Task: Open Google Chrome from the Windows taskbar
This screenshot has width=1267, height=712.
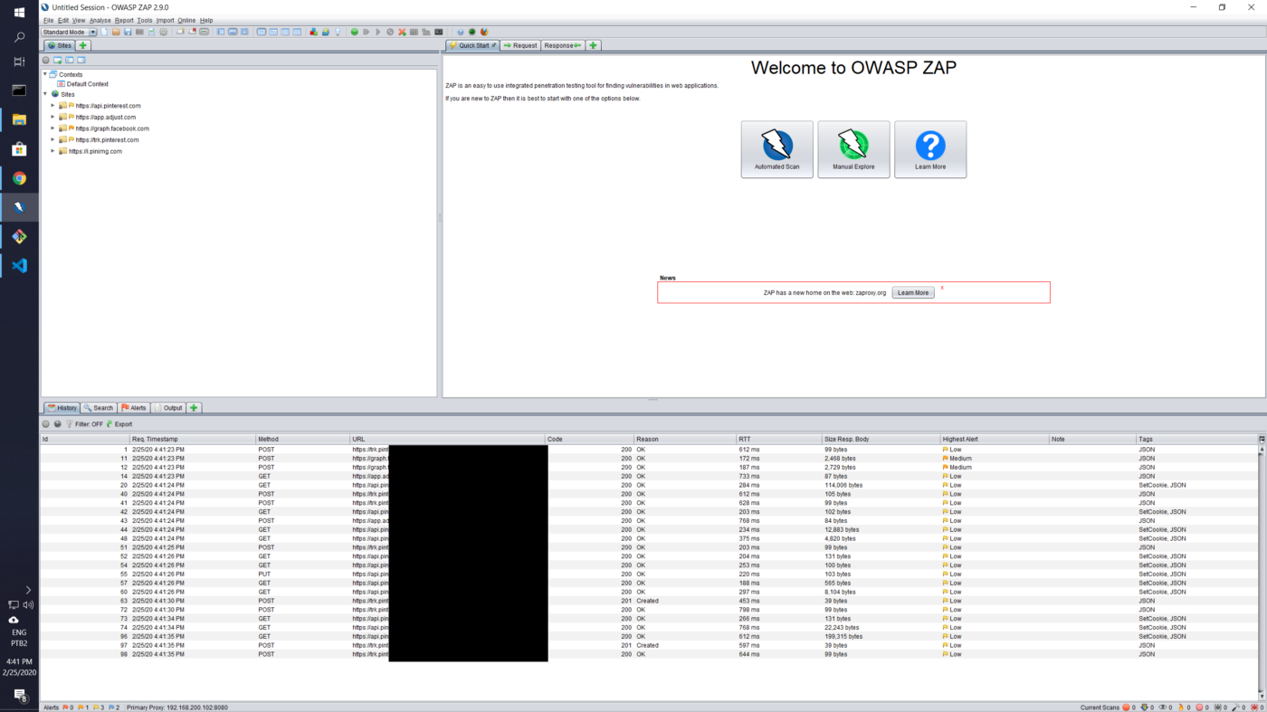Action: [x=19, y=178]
